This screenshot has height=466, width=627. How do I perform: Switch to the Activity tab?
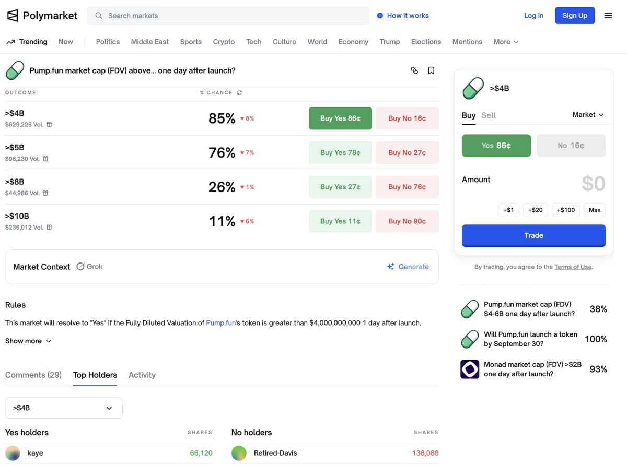click(x=142, y=375)
